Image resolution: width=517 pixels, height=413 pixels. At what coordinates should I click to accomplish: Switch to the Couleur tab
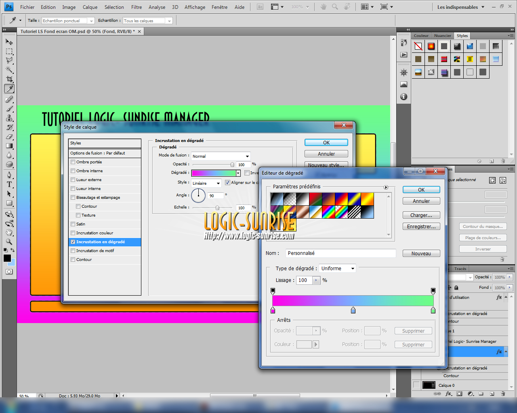pos(421,35)
